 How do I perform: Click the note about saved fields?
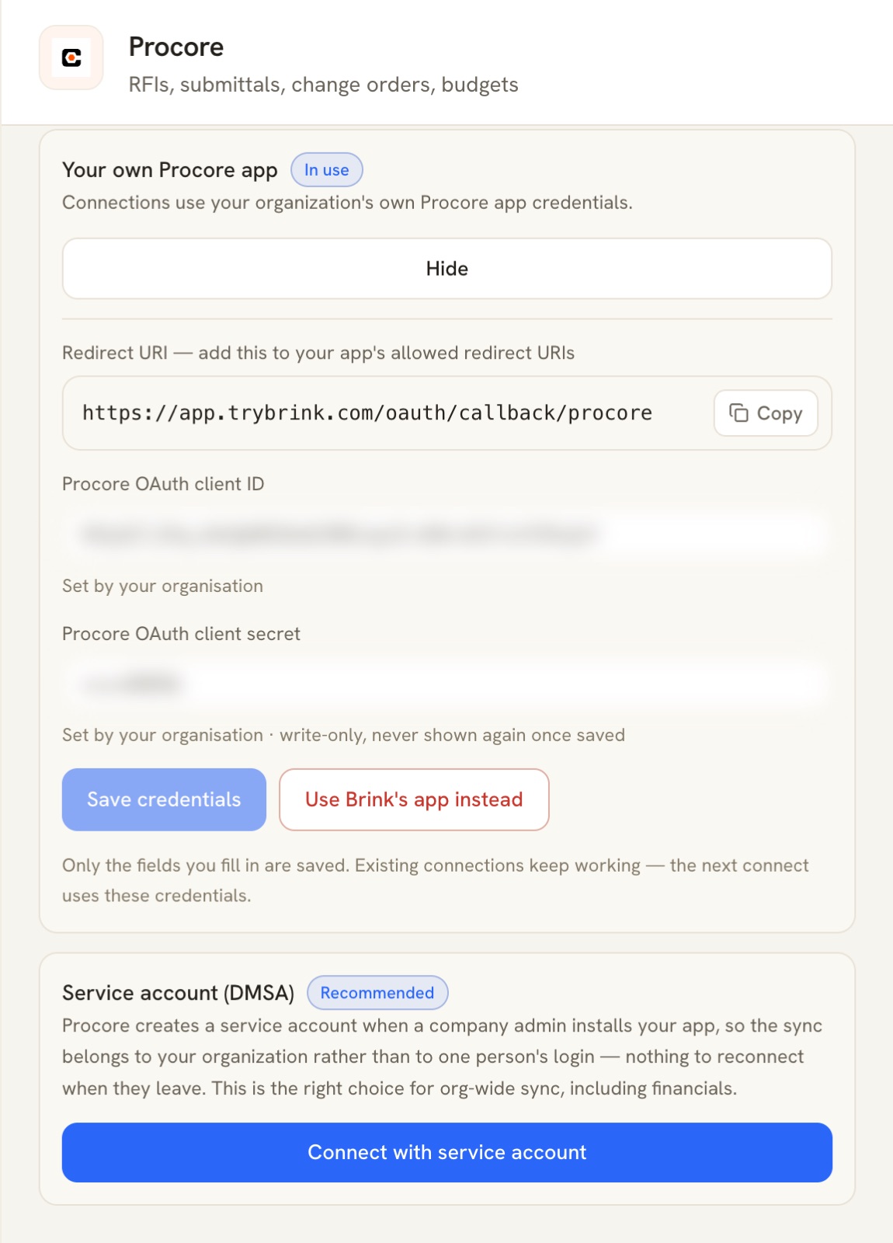pos(436,880)
